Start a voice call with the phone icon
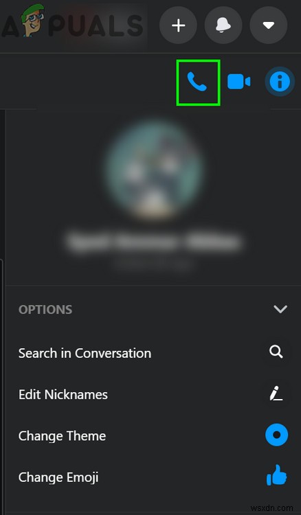This screenshot has height=515, width=301. pos(197,82)
